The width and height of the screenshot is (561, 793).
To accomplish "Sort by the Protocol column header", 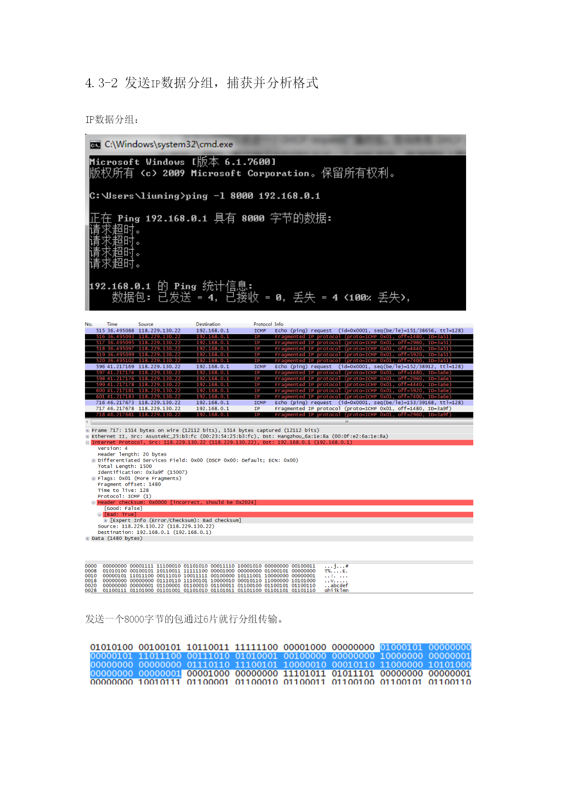I will (263, 324).
